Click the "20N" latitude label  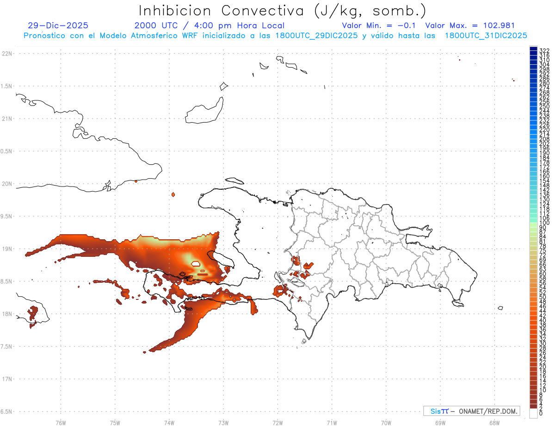[7, 184]
